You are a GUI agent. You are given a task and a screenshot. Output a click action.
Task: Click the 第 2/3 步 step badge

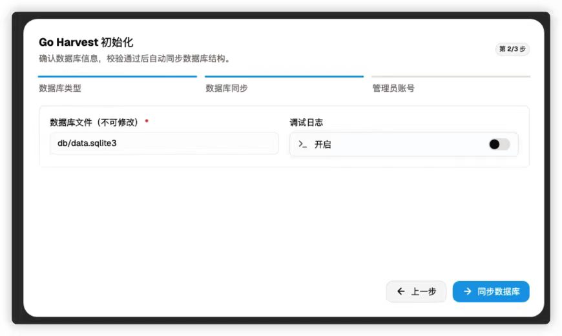click(x=512, y=48)
